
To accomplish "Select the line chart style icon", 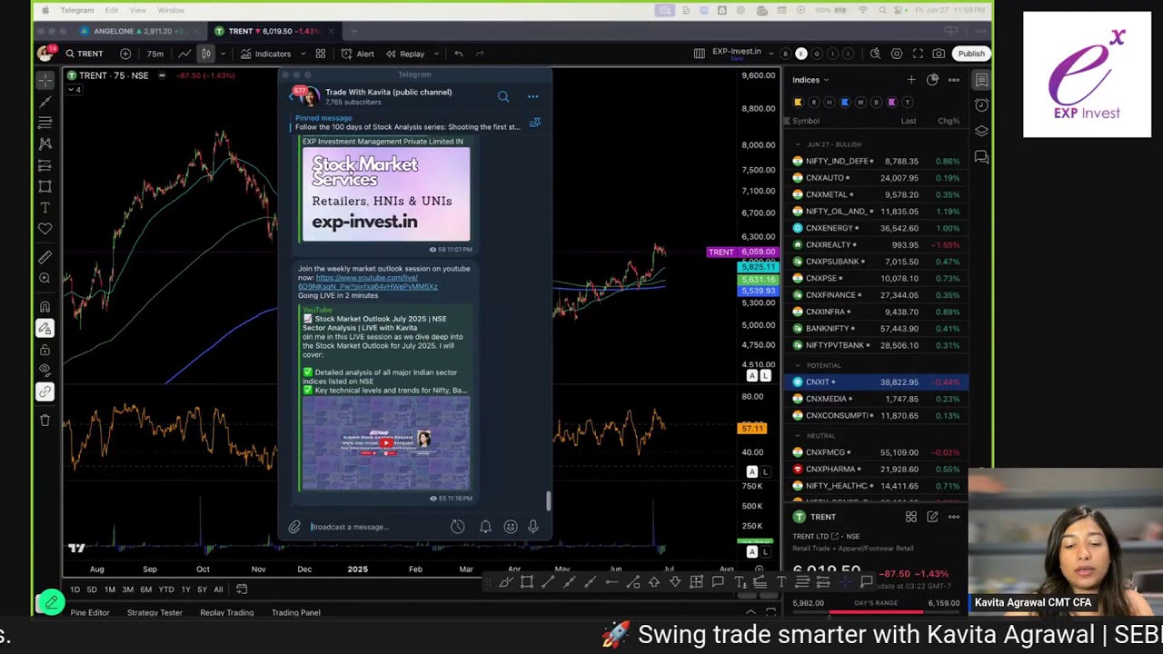I will [184, 54].
